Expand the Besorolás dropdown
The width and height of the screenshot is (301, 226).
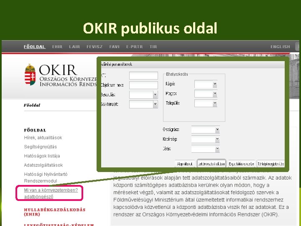155,95
